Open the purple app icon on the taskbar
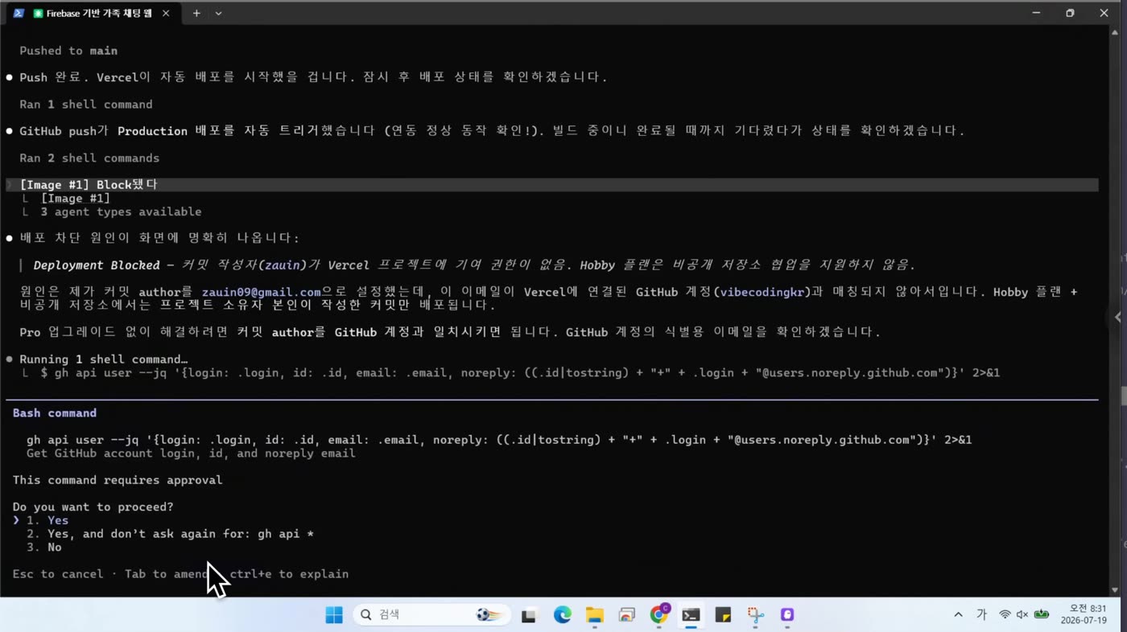This screenshot has height=632, width=1127. (787, 615)
